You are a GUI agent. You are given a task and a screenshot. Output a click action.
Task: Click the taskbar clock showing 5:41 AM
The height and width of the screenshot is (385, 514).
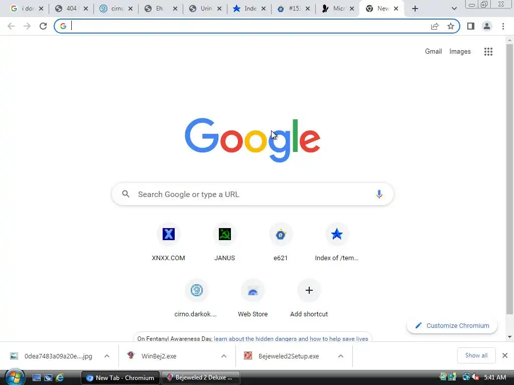pyautogui.click(x=495, y=377)
